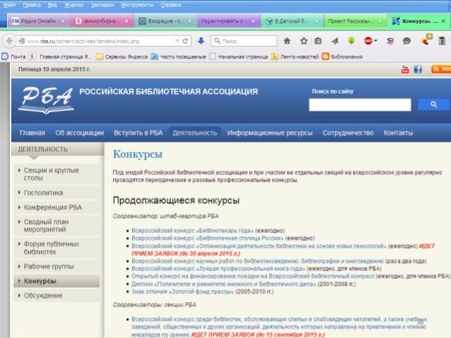The image size is (451, 338).
Task: Open Информационные ресурсы navigation item
Action: 270,133
